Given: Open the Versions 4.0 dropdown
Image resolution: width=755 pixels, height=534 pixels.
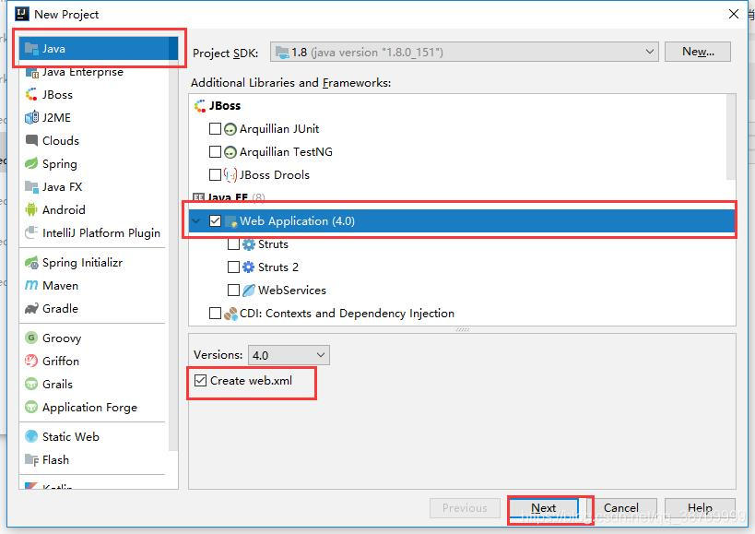Looking at the screenshot, I should pos(288,355).
